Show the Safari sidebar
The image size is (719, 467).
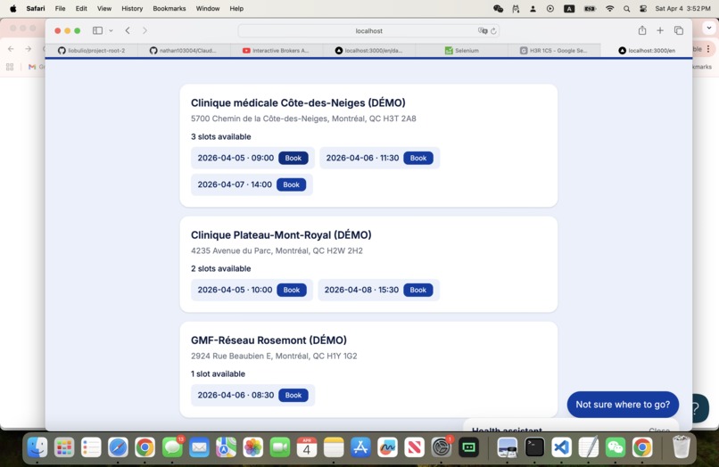97,30
